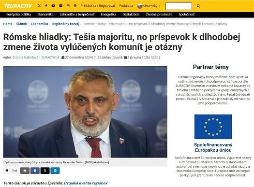Viewport: 254px width, 187px height.
Task: Open the podcast icon in the header
Action: (75, 6)
